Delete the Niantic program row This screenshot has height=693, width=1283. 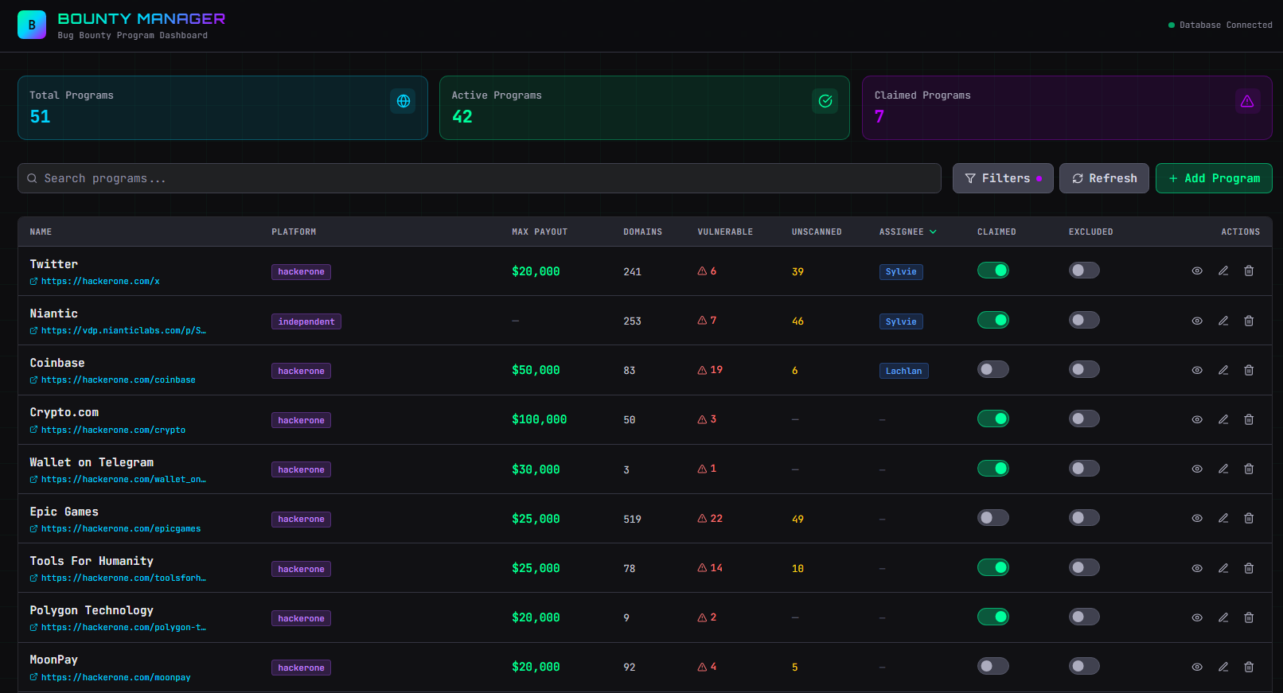click(x=1249, y=321)
